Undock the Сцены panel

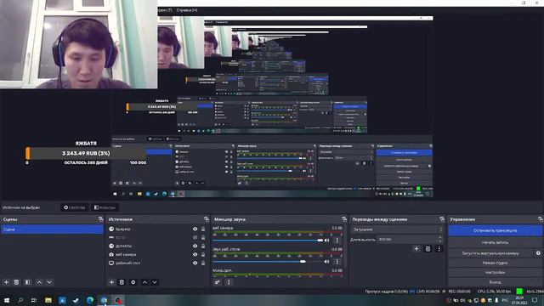pyautogui.click(x=100, y=219)
